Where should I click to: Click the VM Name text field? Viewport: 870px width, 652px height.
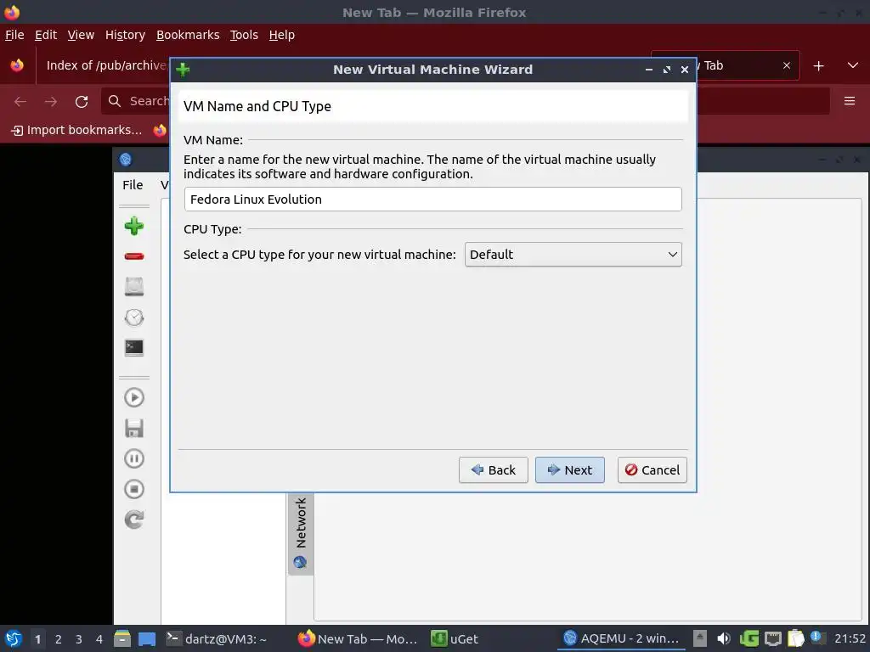click(432, 199)
